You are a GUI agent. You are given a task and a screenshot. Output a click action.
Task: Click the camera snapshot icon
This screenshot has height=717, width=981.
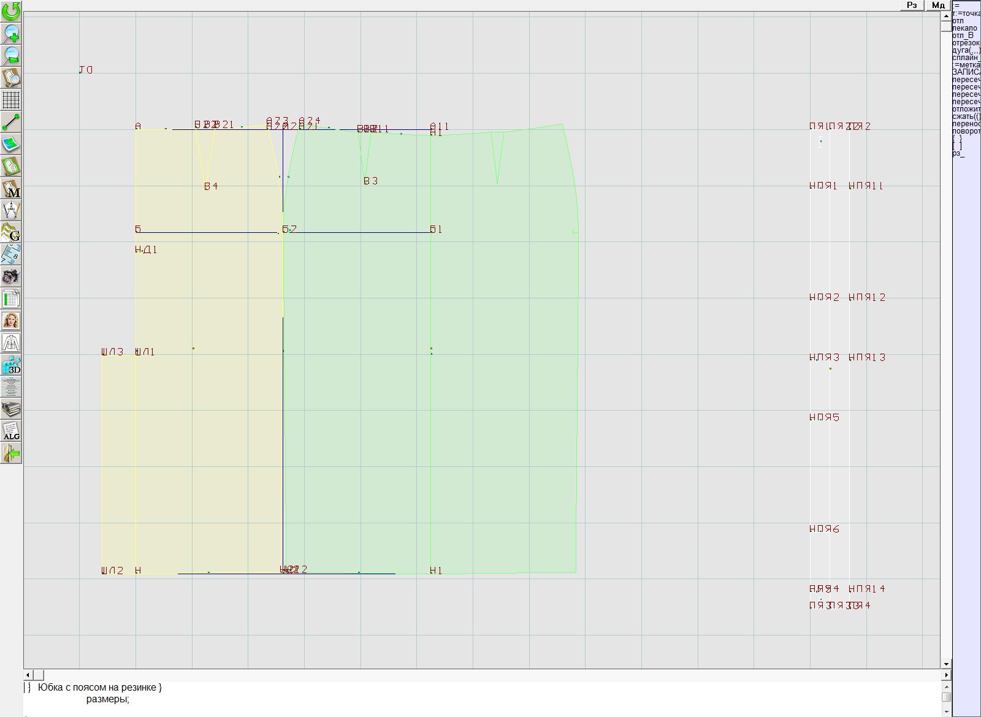11,276
